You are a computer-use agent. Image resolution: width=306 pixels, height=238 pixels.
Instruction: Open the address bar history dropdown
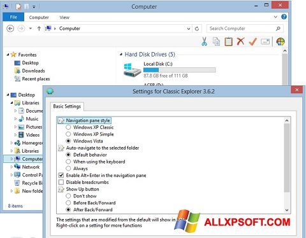pyautogui.click(x=189, y=29)
